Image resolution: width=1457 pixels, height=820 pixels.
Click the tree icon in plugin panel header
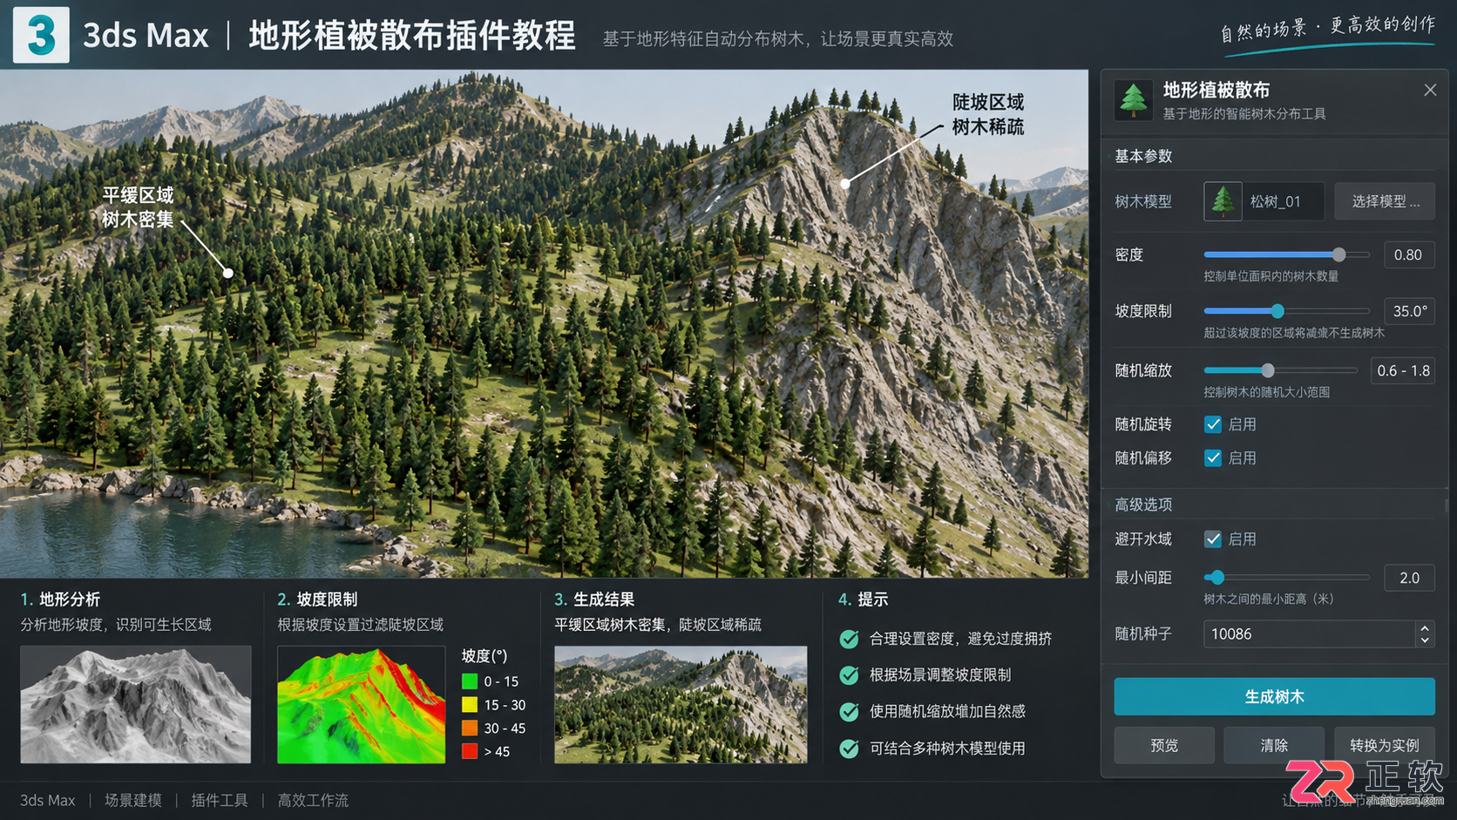1133,100
